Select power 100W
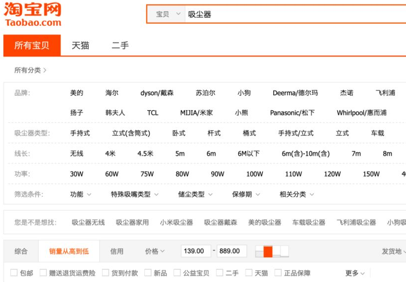 255,174
